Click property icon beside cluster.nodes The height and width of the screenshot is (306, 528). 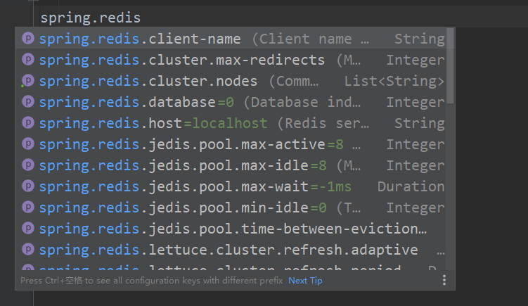(x=28, y=80)
